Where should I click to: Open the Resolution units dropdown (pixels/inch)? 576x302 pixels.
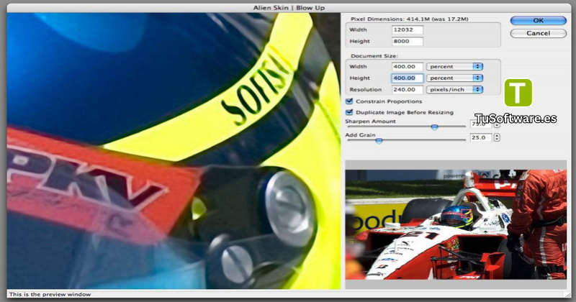(x=454, y=90)
